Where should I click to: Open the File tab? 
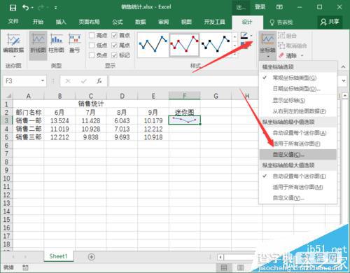pyautogui.click(x=13, y=22)
